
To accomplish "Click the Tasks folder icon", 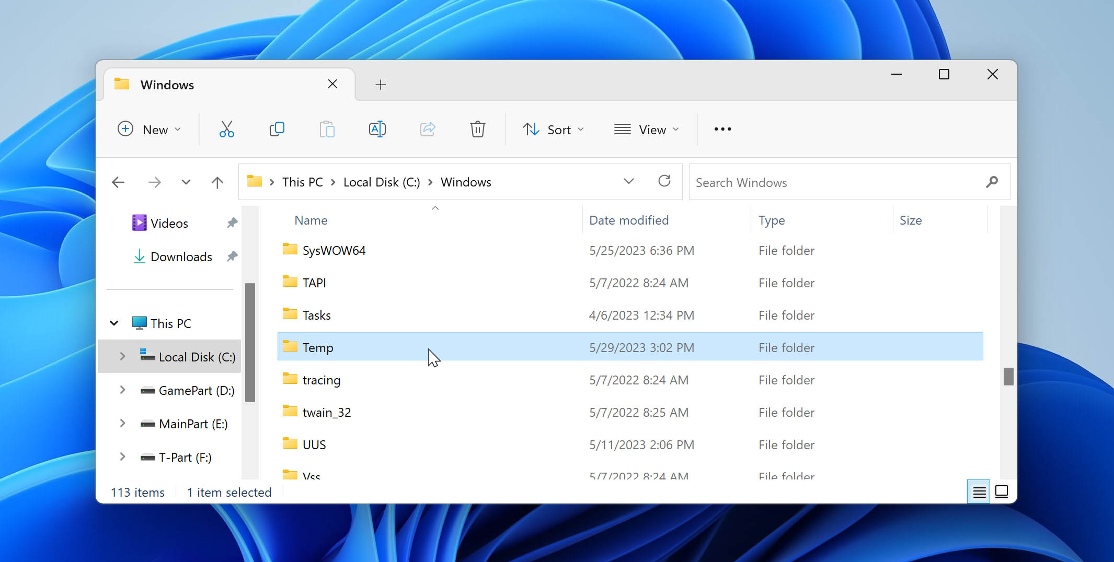I will (290, 314).
